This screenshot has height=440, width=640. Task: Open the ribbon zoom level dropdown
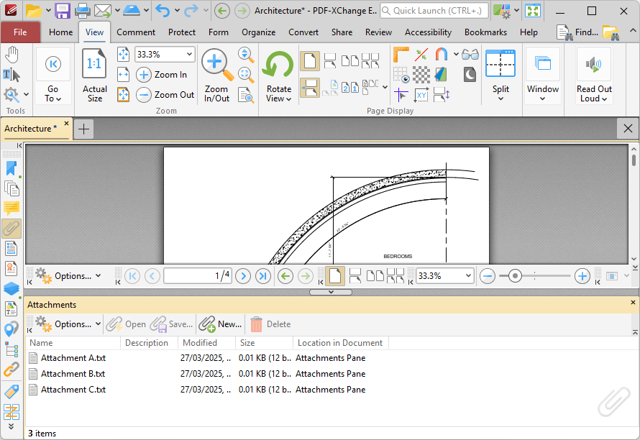point(189,54)
